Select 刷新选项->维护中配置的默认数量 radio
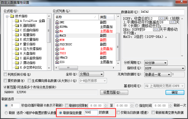The image size is (188, 119). point(6,113)
